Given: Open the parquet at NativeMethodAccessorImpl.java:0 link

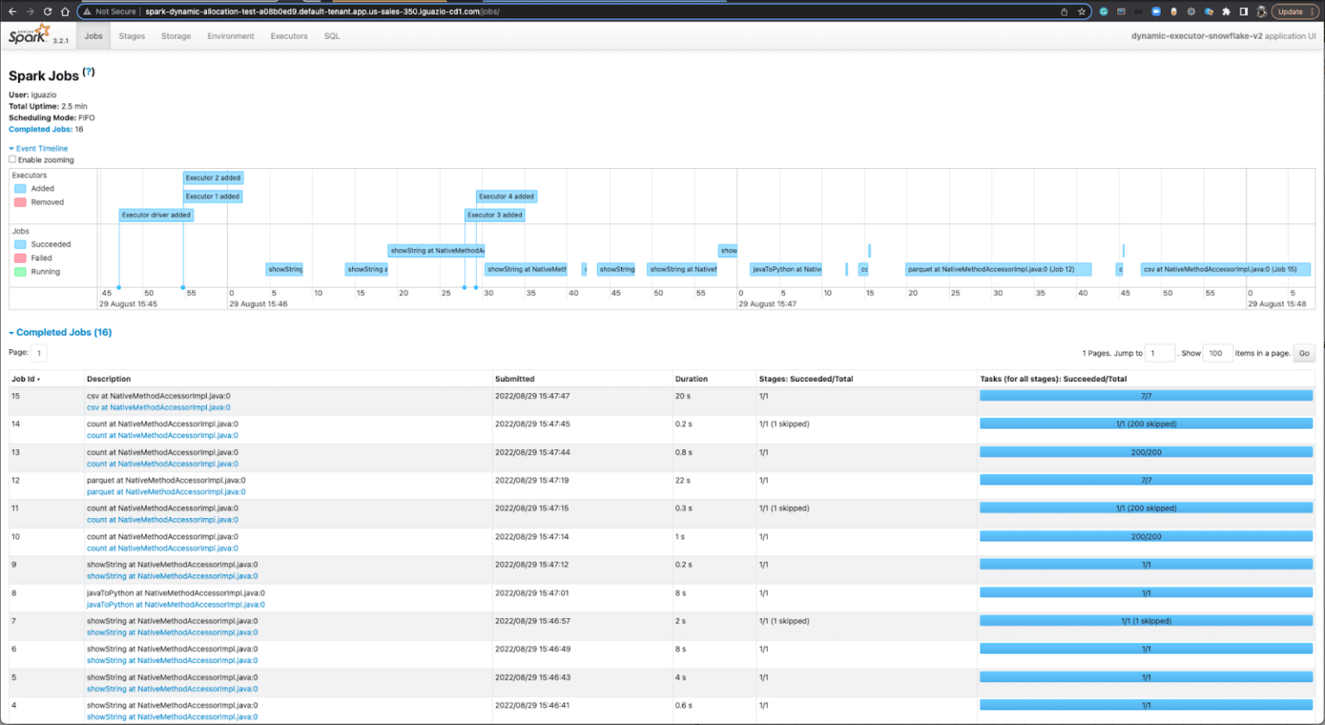Looking at the screenshot, I should (x=166, y=491).
